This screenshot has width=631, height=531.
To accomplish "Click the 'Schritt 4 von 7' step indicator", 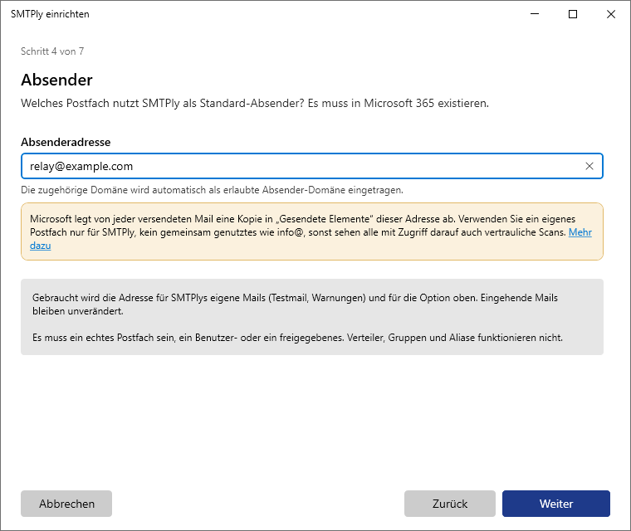I will pos(52,51).
